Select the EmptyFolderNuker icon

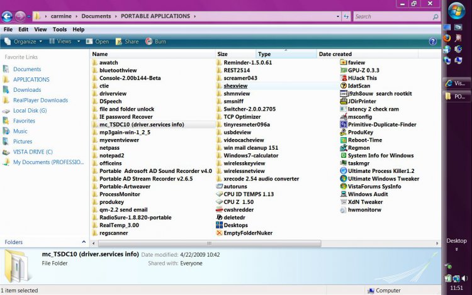coord(219,233)
